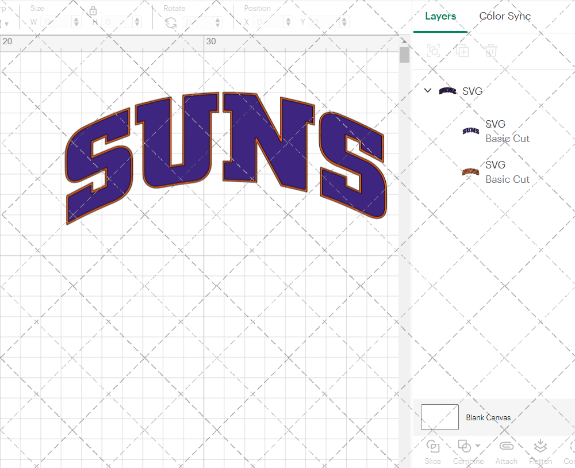Click the Width stepper arrows
The height and width of the screenshot is (468, 575).
click(76, 22)
